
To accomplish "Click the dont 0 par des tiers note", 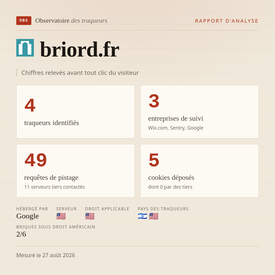I will (170, 187).
